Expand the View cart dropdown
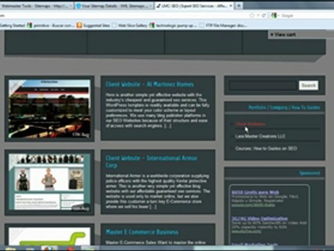 click(283, 35)
